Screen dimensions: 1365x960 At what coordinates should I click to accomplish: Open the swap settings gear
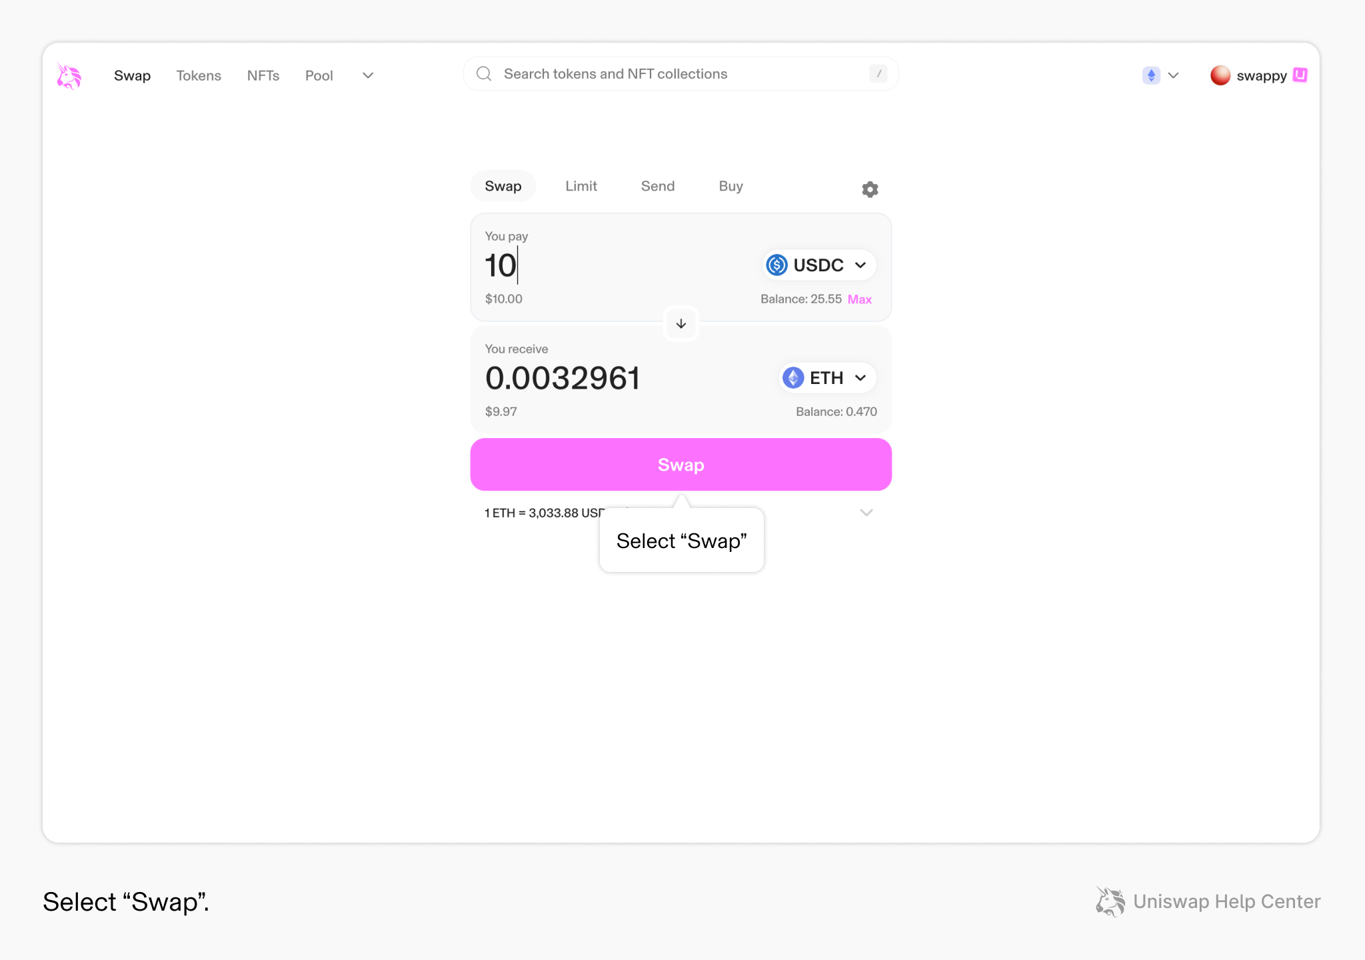[870, 189]
